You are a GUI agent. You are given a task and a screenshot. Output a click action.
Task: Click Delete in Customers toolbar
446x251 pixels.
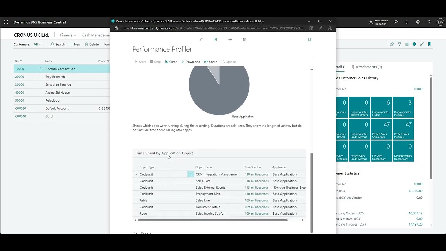tap(92, 44)
